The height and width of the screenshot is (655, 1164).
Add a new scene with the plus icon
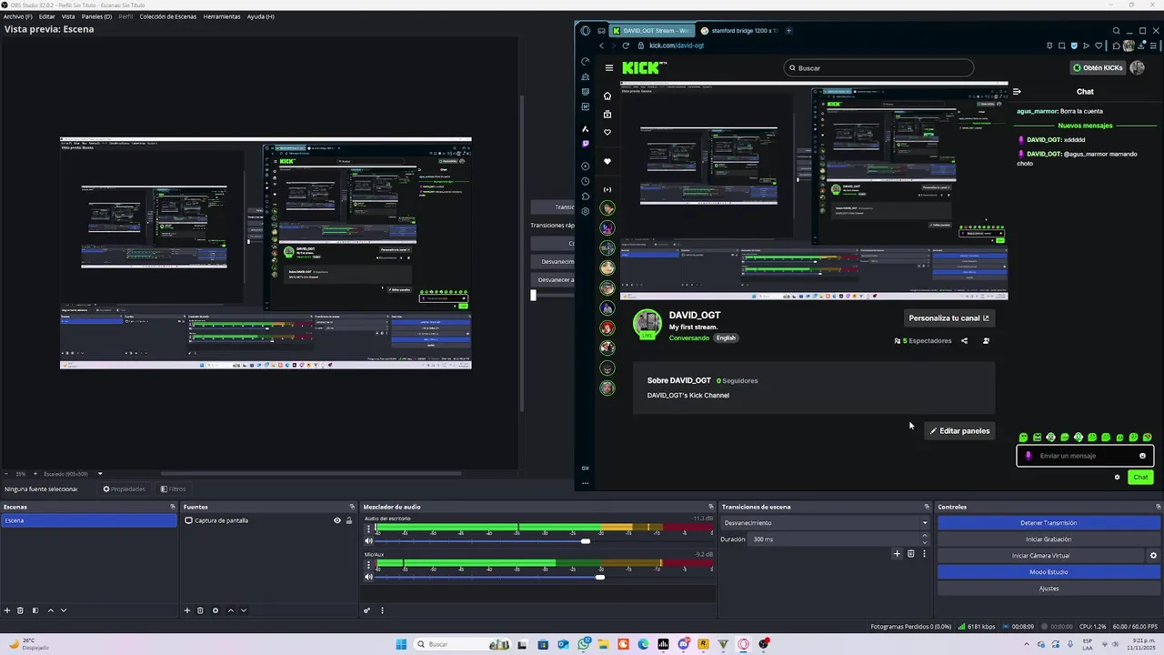coord(7,610)
